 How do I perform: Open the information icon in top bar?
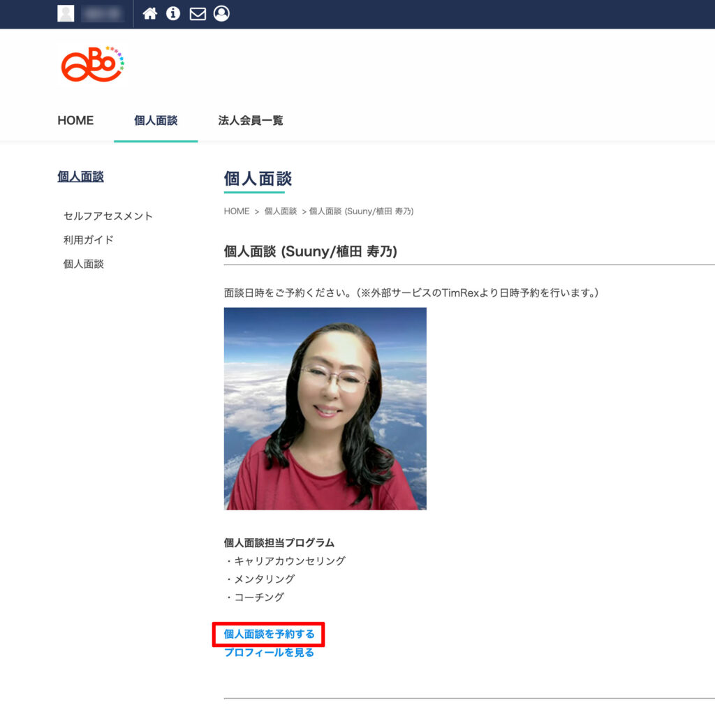[x=173, y=13]
